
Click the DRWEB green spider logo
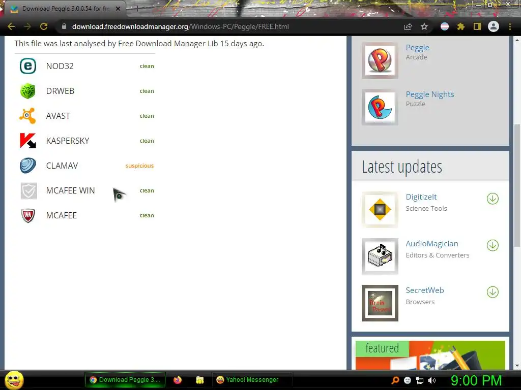[x=28, y=91]
